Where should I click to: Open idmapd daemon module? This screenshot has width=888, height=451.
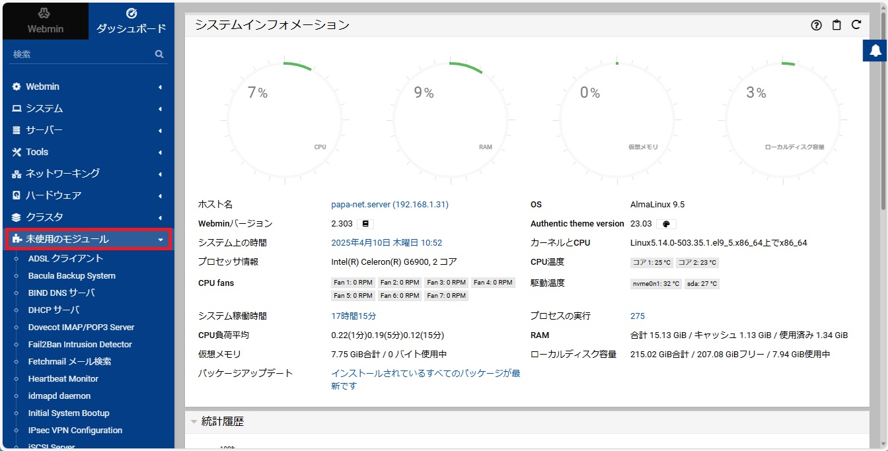point(59,396)
